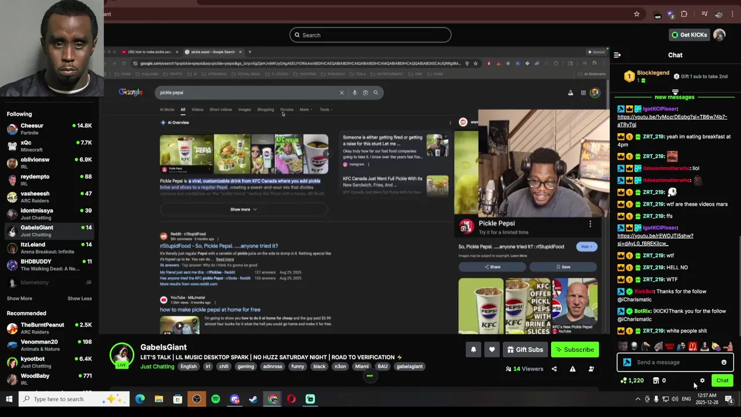Click the notification bell icon for GabeIsGiant
The width and height of the screenshot is (741, 417).
pyautogui.click(x=474, y=349)
